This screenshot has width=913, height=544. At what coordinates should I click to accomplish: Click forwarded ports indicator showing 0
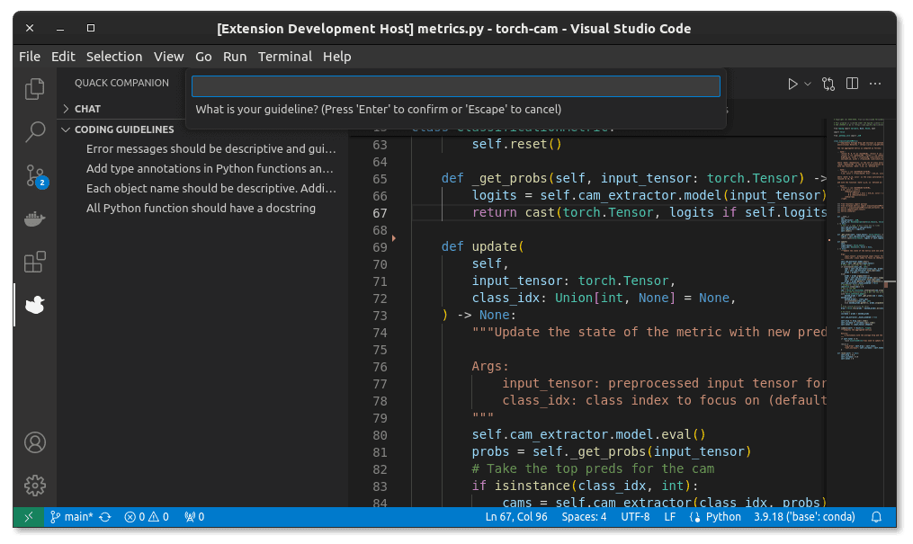(194, 517)
